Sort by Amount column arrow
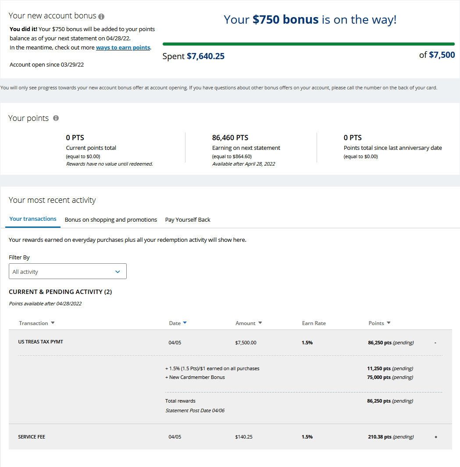Image resolution: width=460 pixels, height=467 pixels. 260,323
